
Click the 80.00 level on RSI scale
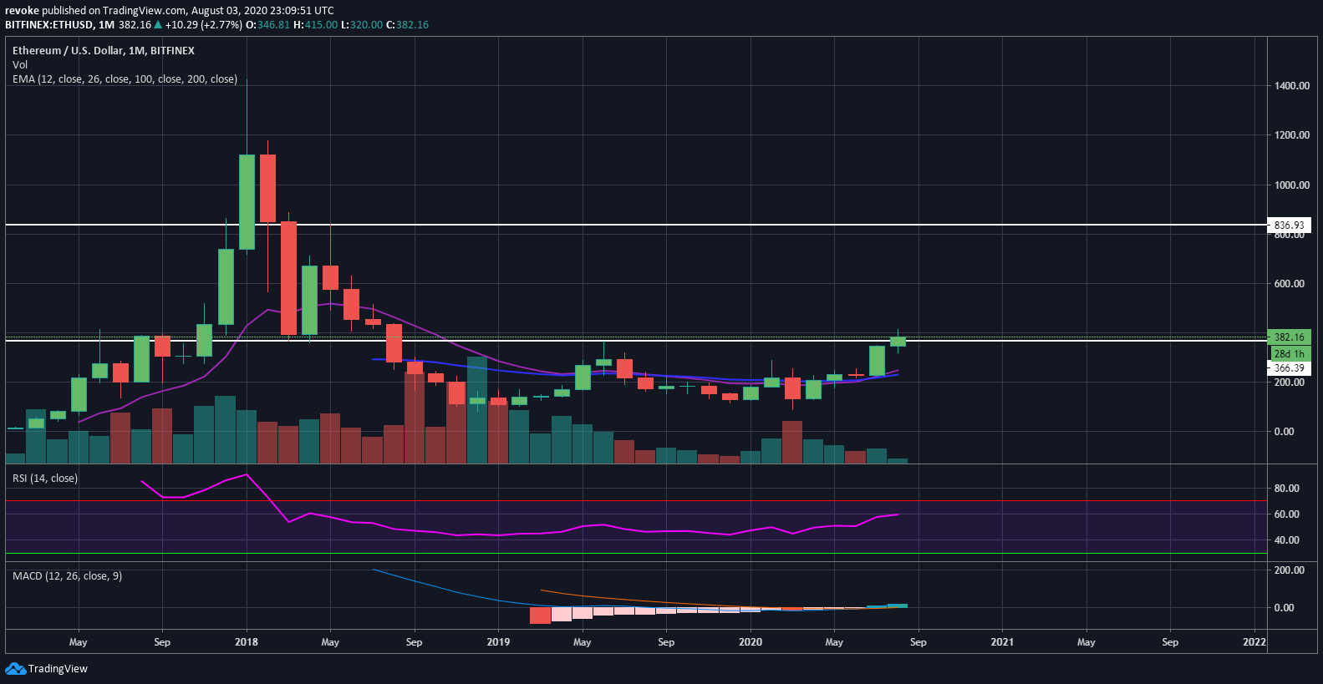(1286, 489)
